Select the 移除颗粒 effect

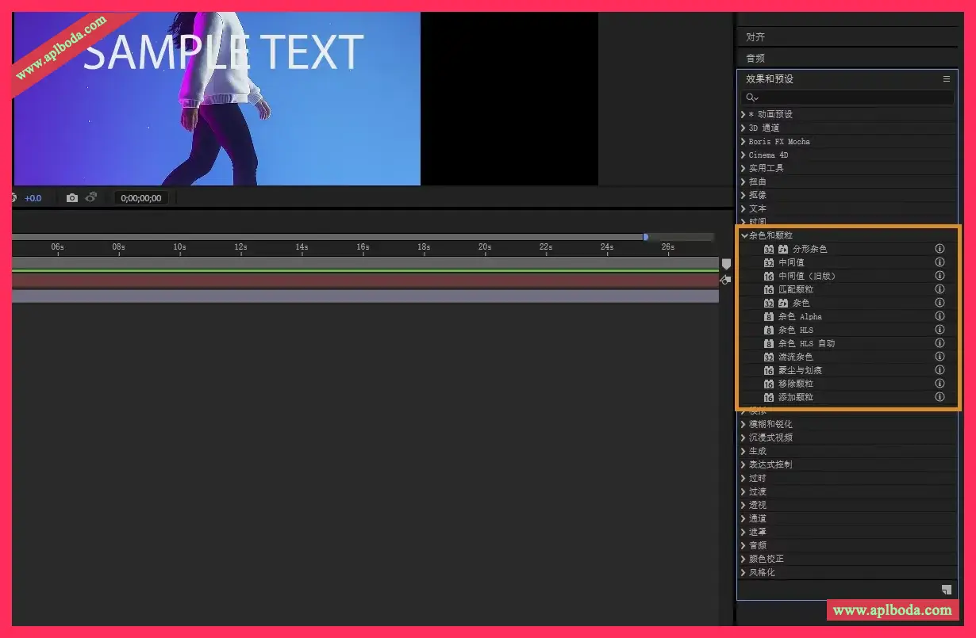795,384
